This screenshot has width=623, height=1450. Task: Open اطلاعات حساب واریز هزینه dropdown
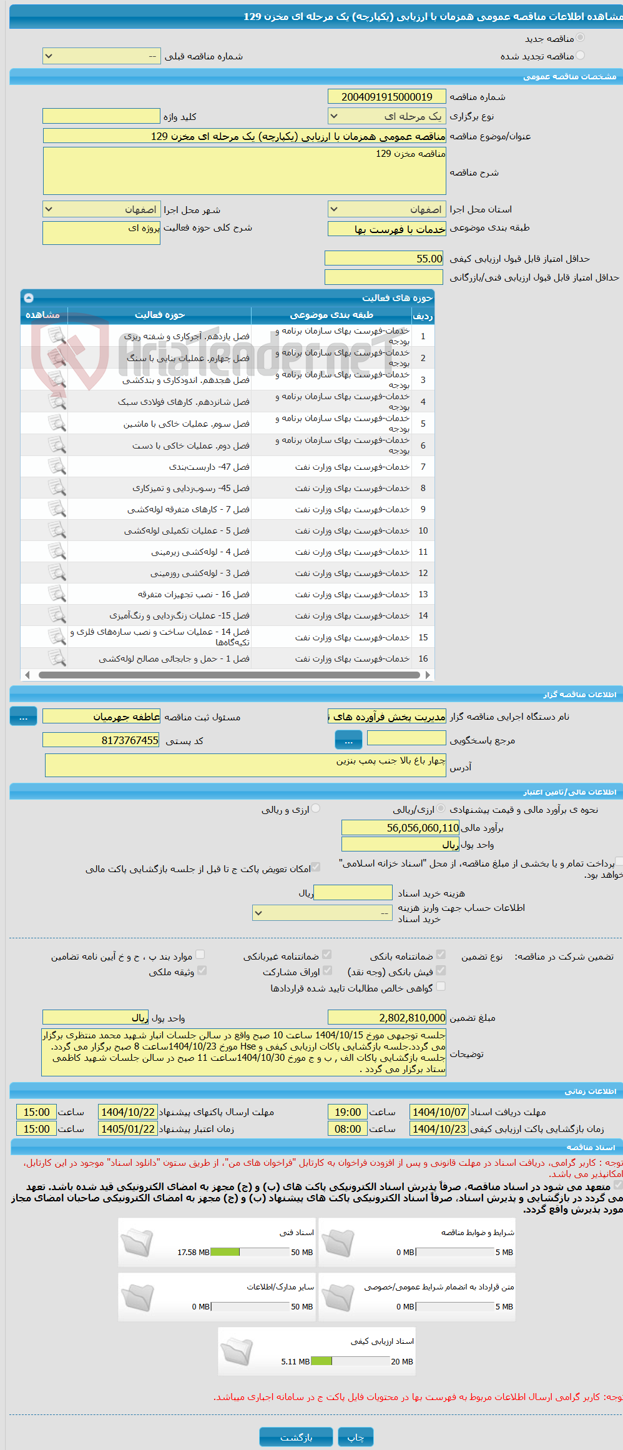[x=323, y=913]
